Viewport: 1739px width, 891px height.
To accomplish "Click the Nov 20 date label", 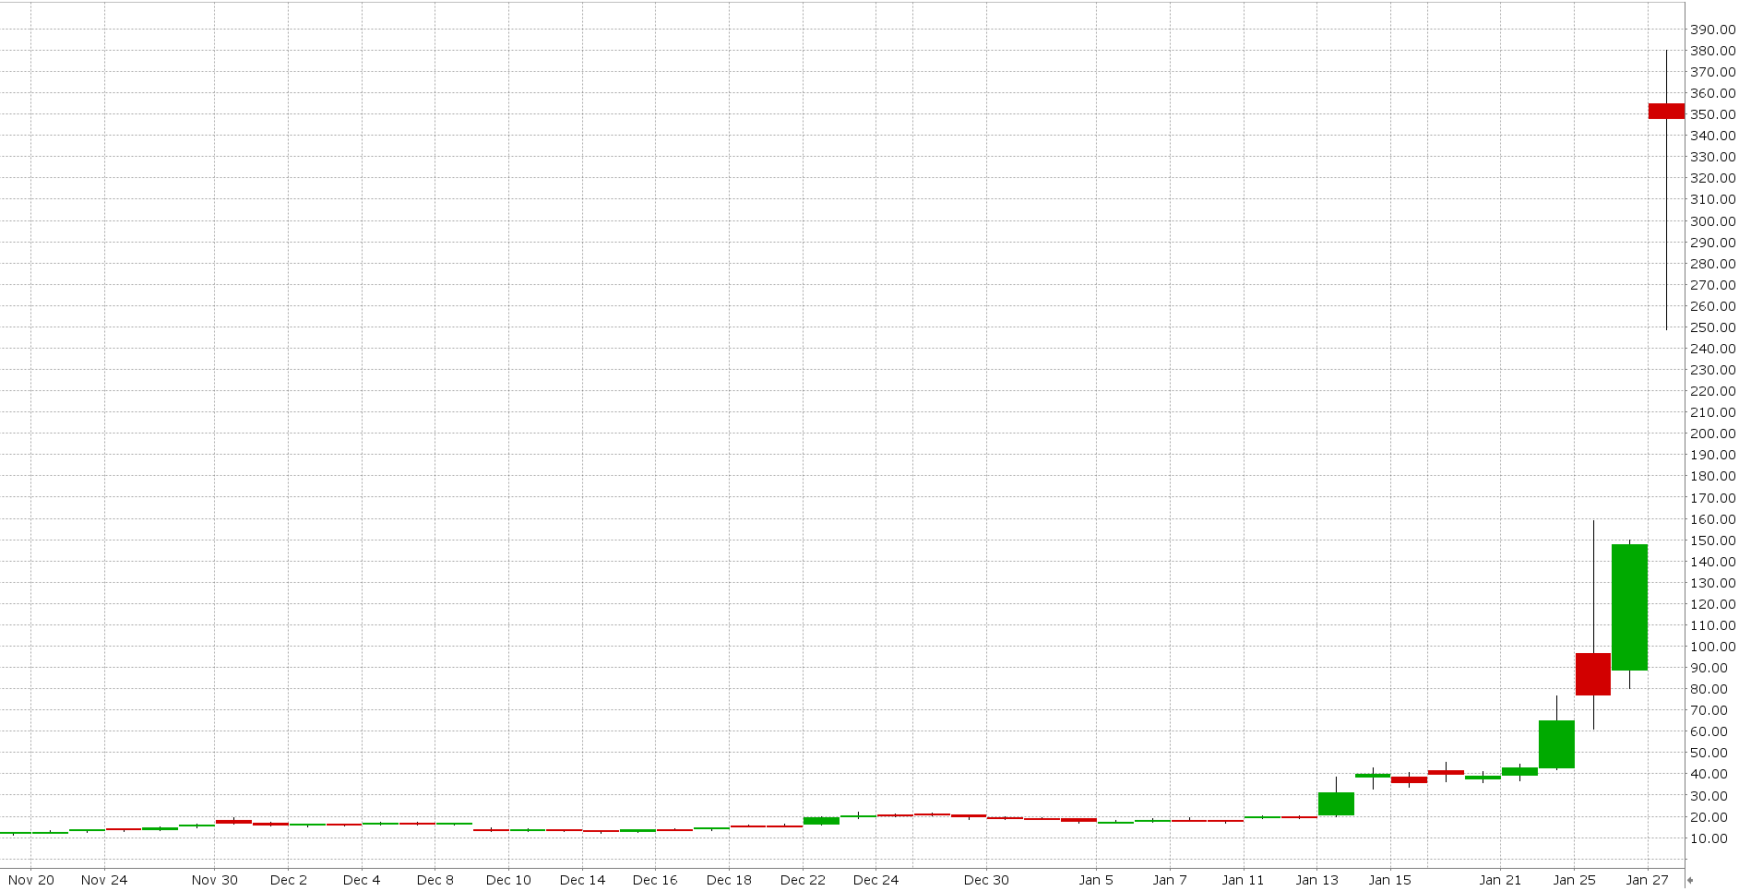I will (x=31, y=880).
